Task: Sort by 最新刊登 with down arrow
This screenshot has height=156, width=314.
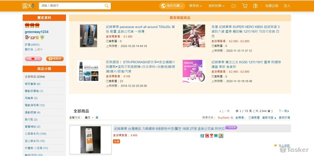Action: tap(269, 118)
